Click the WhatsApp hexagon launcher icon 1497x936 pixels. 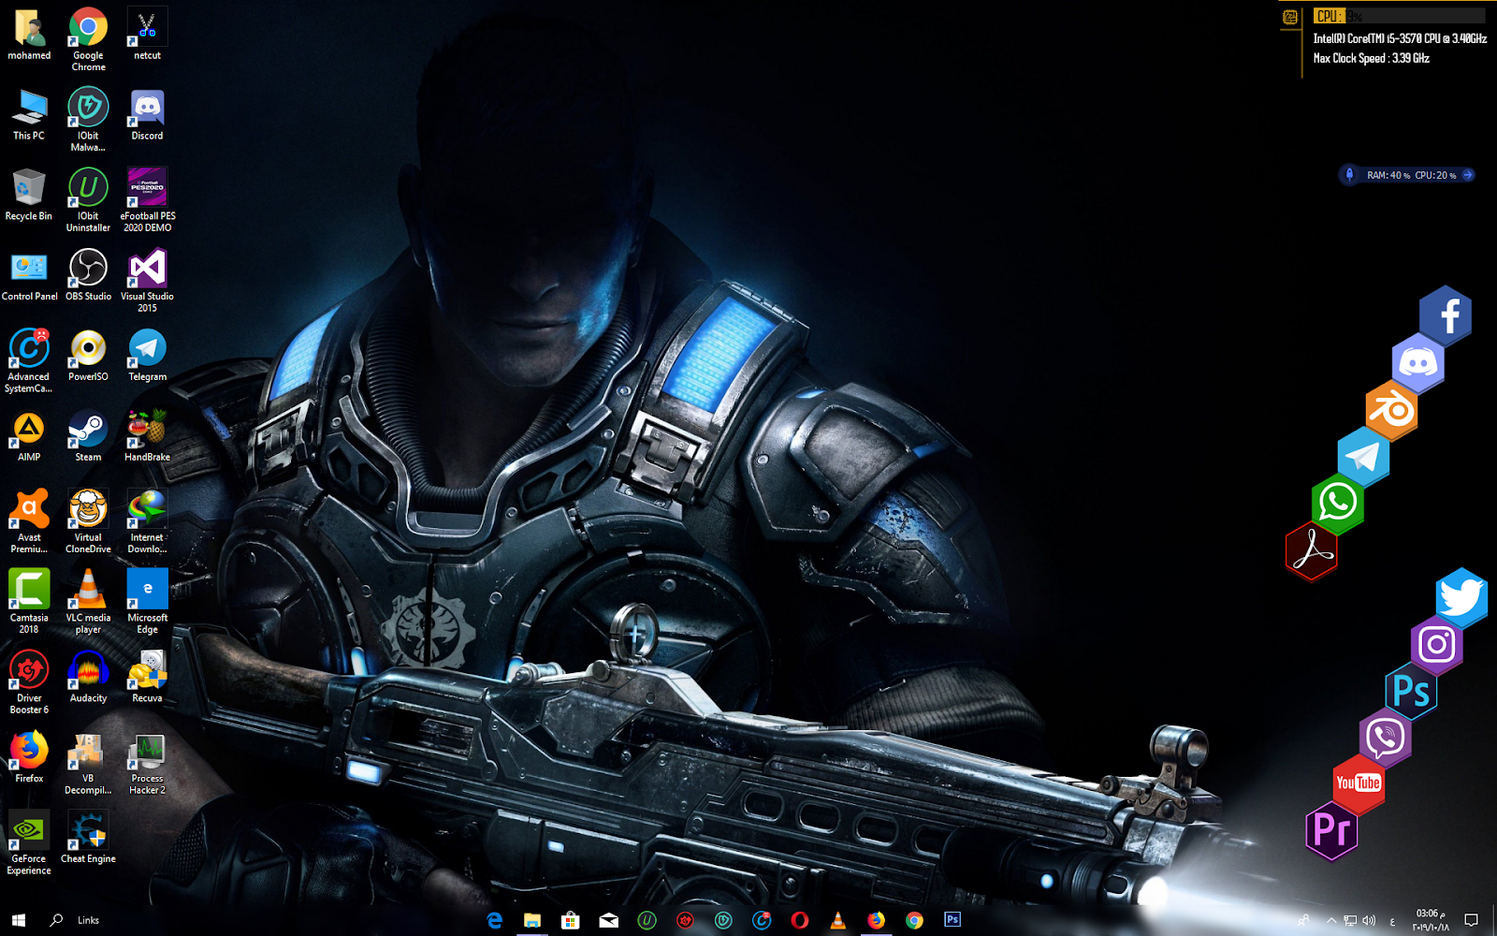tap(1338, 504)
